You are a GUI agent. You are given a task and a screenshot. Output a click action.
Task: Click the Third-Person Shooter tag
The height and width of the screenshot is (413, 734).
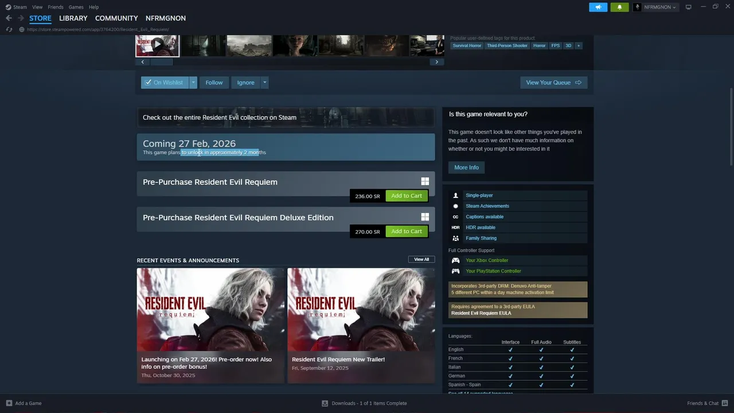pos(507,45)
